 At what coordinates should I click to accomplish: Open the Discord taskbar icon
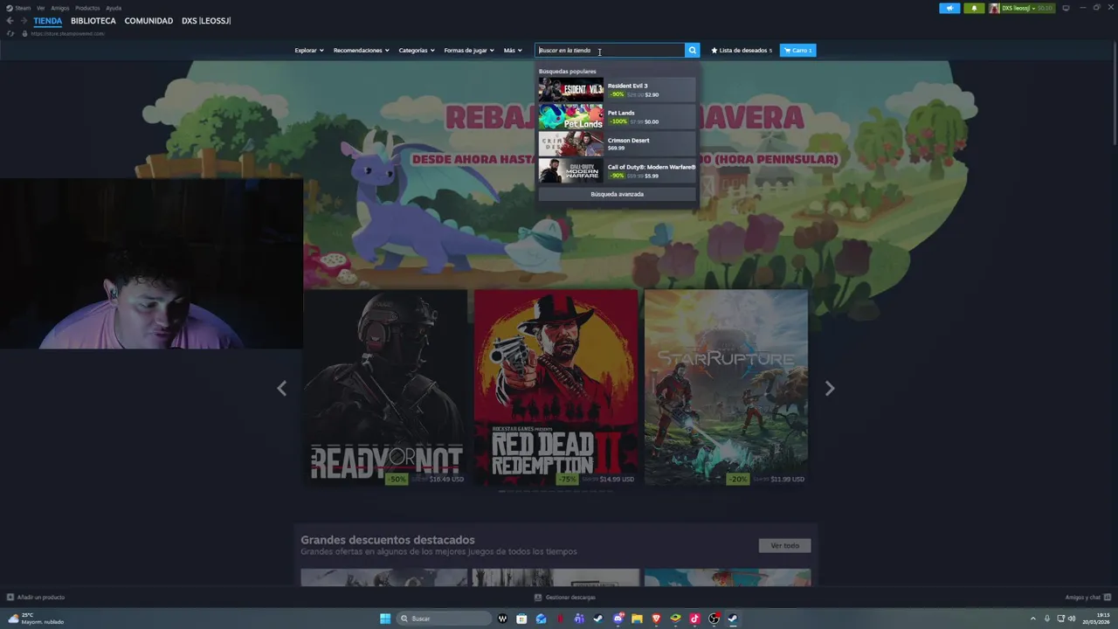click(x=618, y=619)
